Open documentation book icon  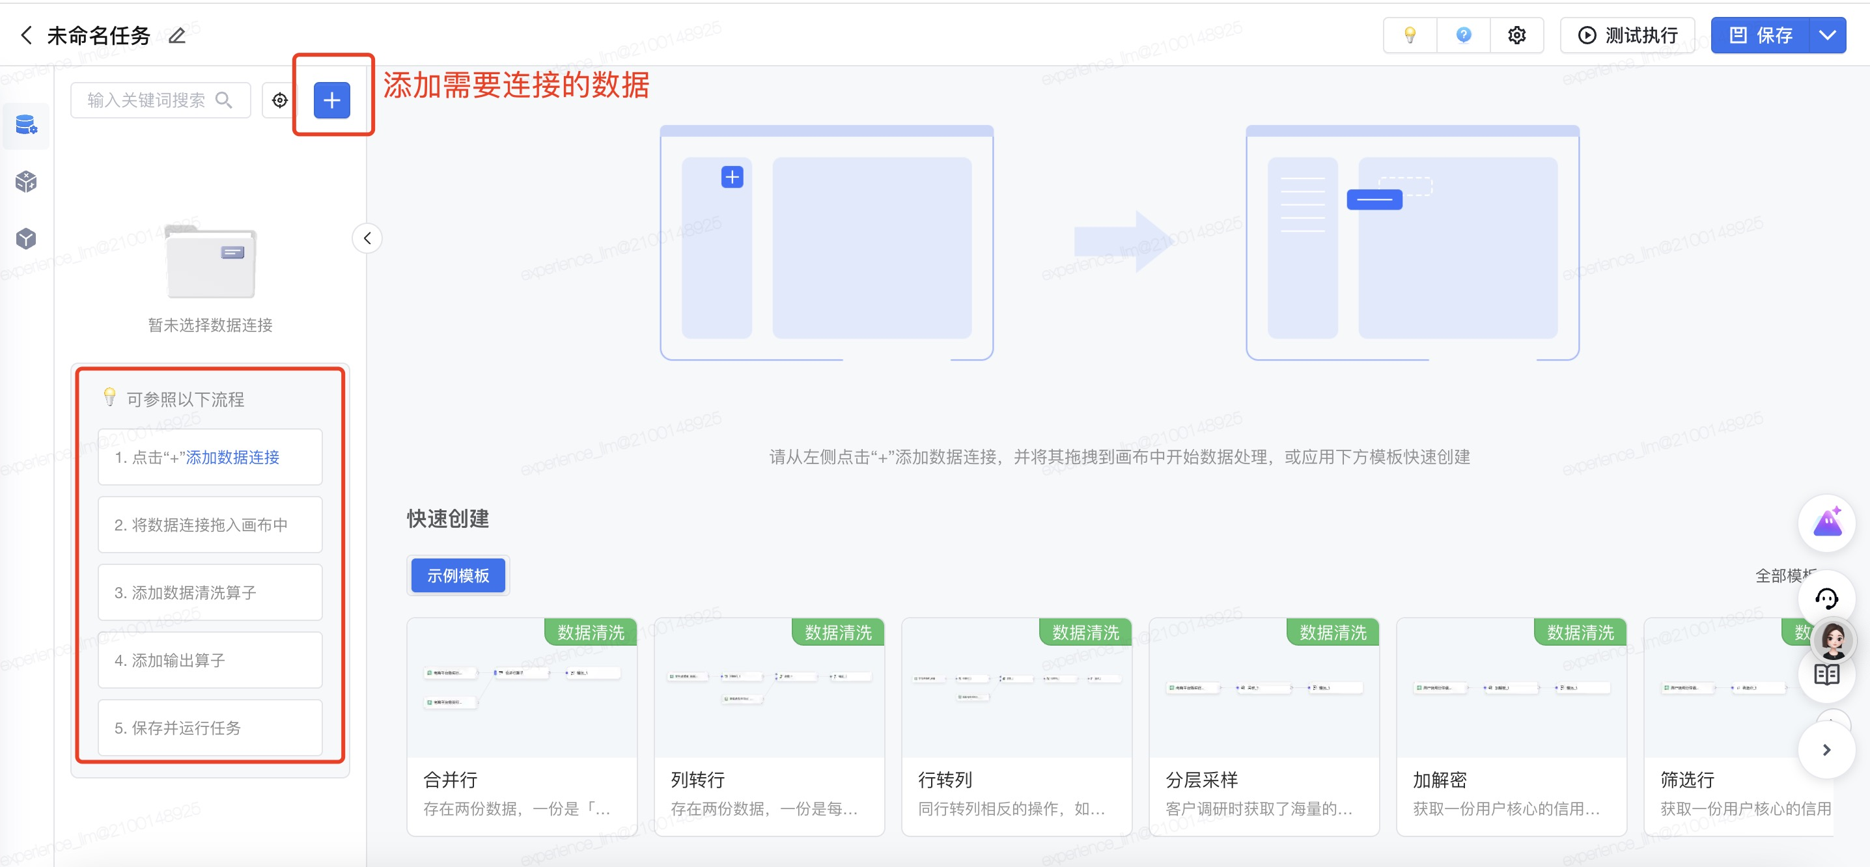1827,675
